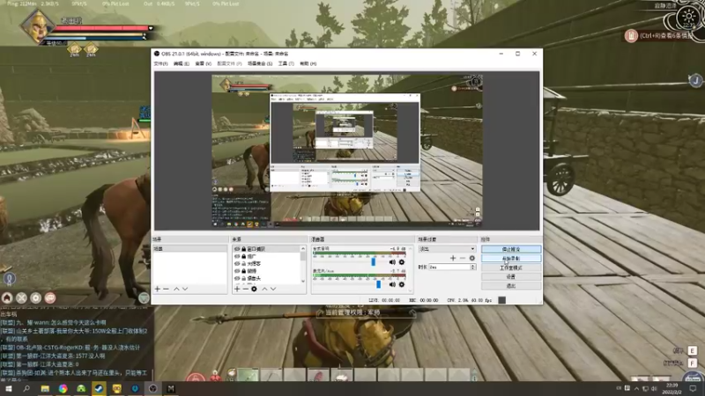Click the gear round icon above game chat
This screenshot has width=705, height=396.
(35, 297)
